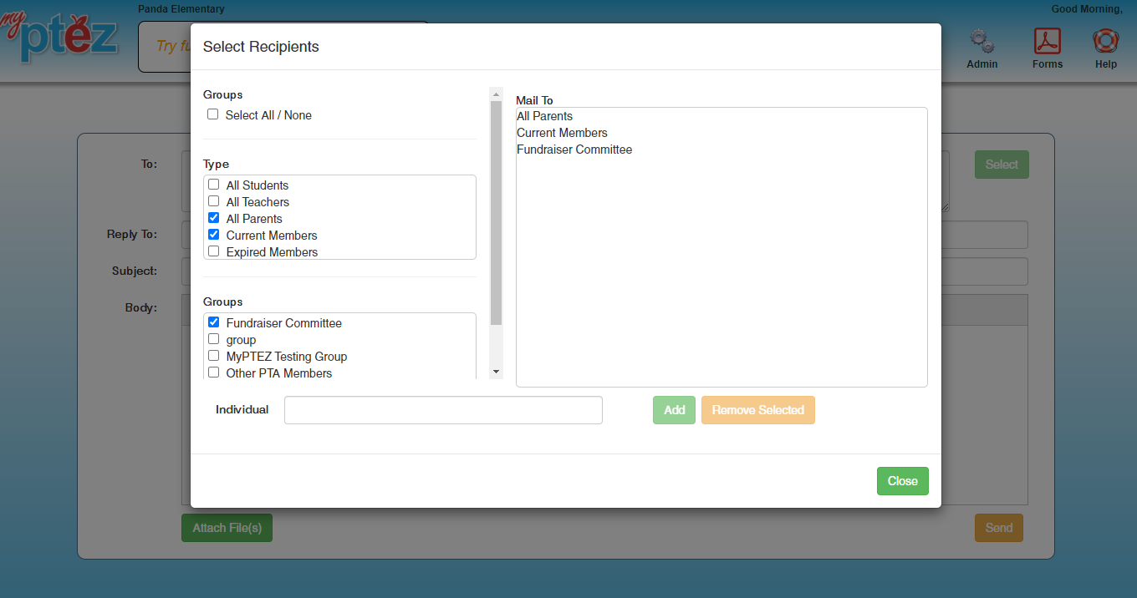
Task: Open the Forms PDF icon
Action: 1047,42
